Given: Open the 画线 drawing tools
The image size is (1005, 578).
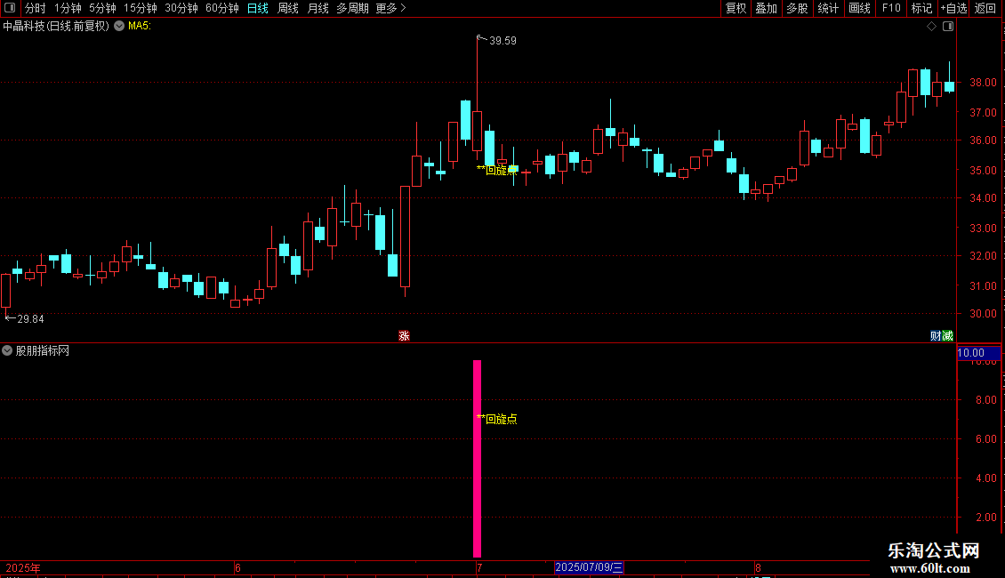Looking at the screenshot, I should [x=859, y=8].
